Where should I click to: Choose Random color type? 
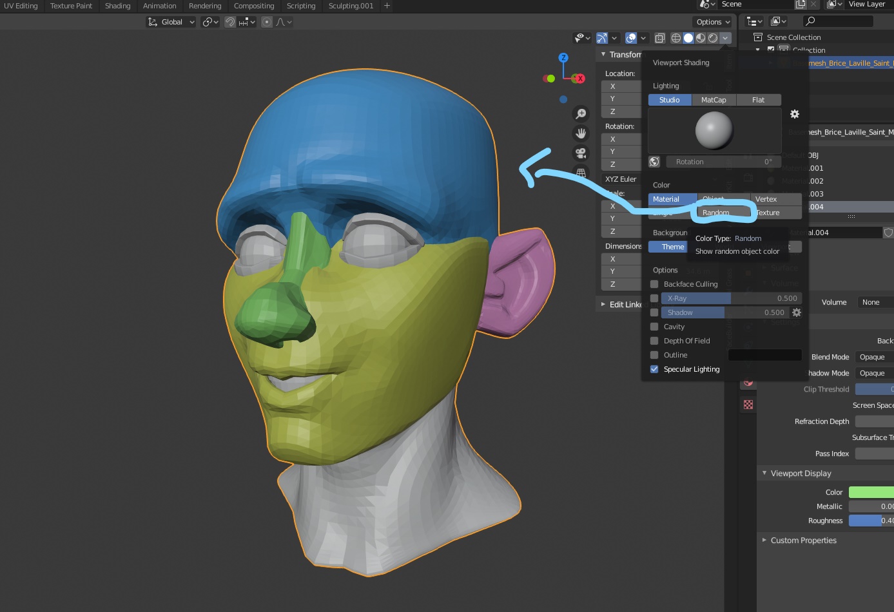(x=724, y=213)
